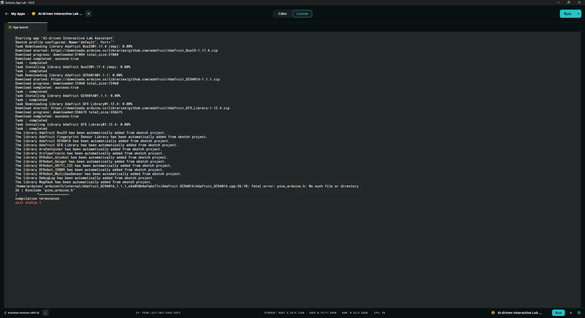The width and height of the screenshot is (585, 318).
Task: Open the Run options dropdown arrow
Action: (x=578, y=14)
